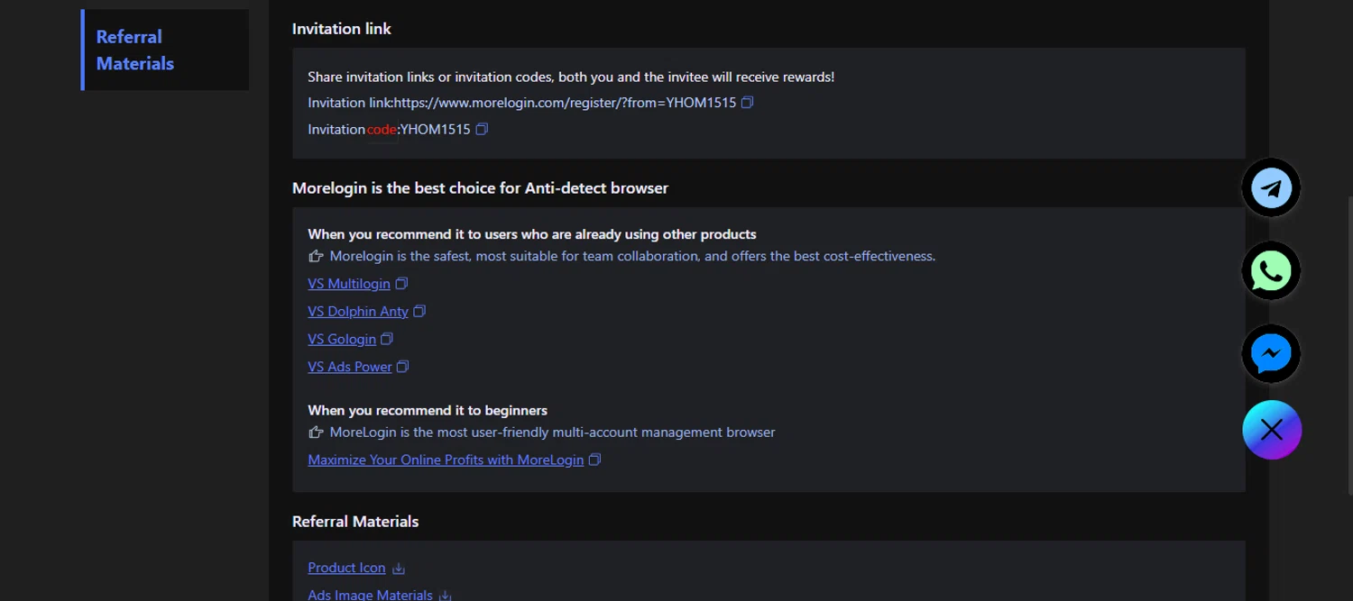This screenshot has height=601, width=1353.
Task: Open the VS Gologin comparison link
Action: (x=342, y=340)
